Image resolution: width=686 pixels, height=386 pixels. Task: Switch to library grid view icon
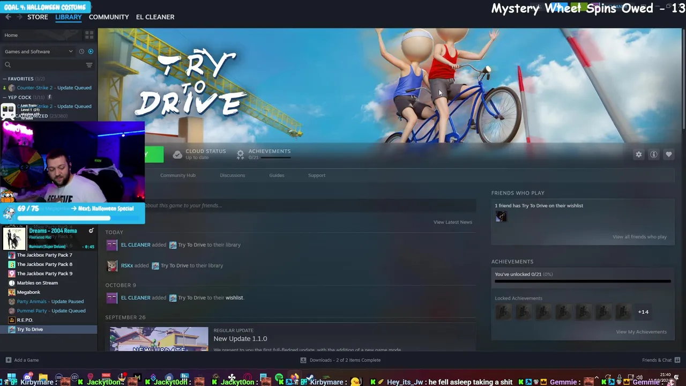pyautogui.click(x=89, y=35)
